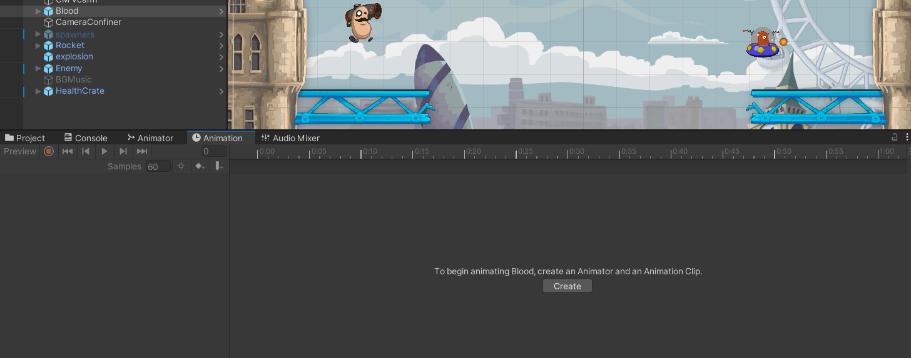Enable animation recording mode

[x=49, y=151]
